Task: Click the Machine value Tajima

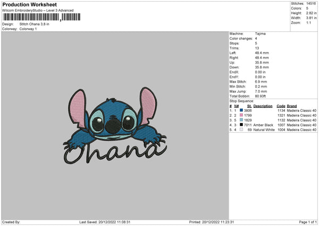Action: (x=260, y=34)
